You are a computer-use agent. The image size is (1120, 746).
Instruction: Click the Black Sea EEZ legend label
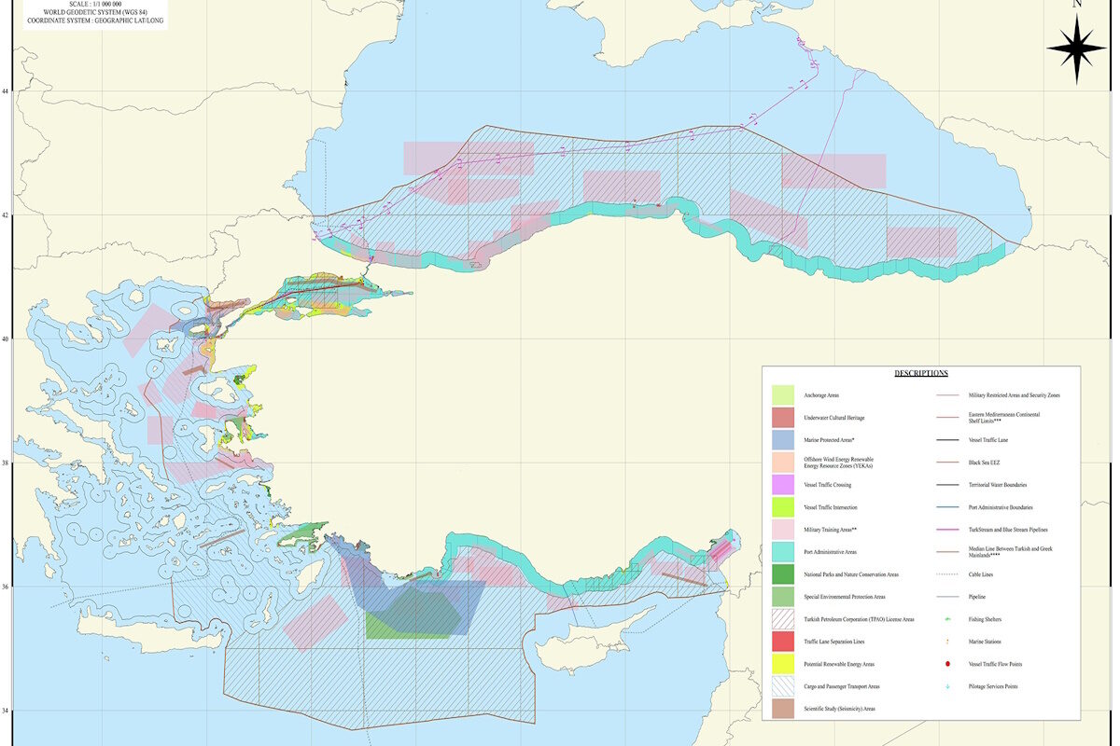987,463
